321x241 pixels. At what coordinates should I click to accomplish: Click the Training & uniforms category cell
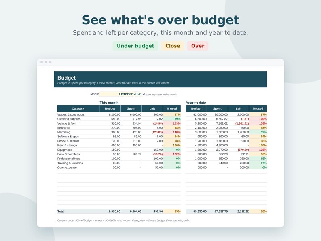tap(78, 163)
